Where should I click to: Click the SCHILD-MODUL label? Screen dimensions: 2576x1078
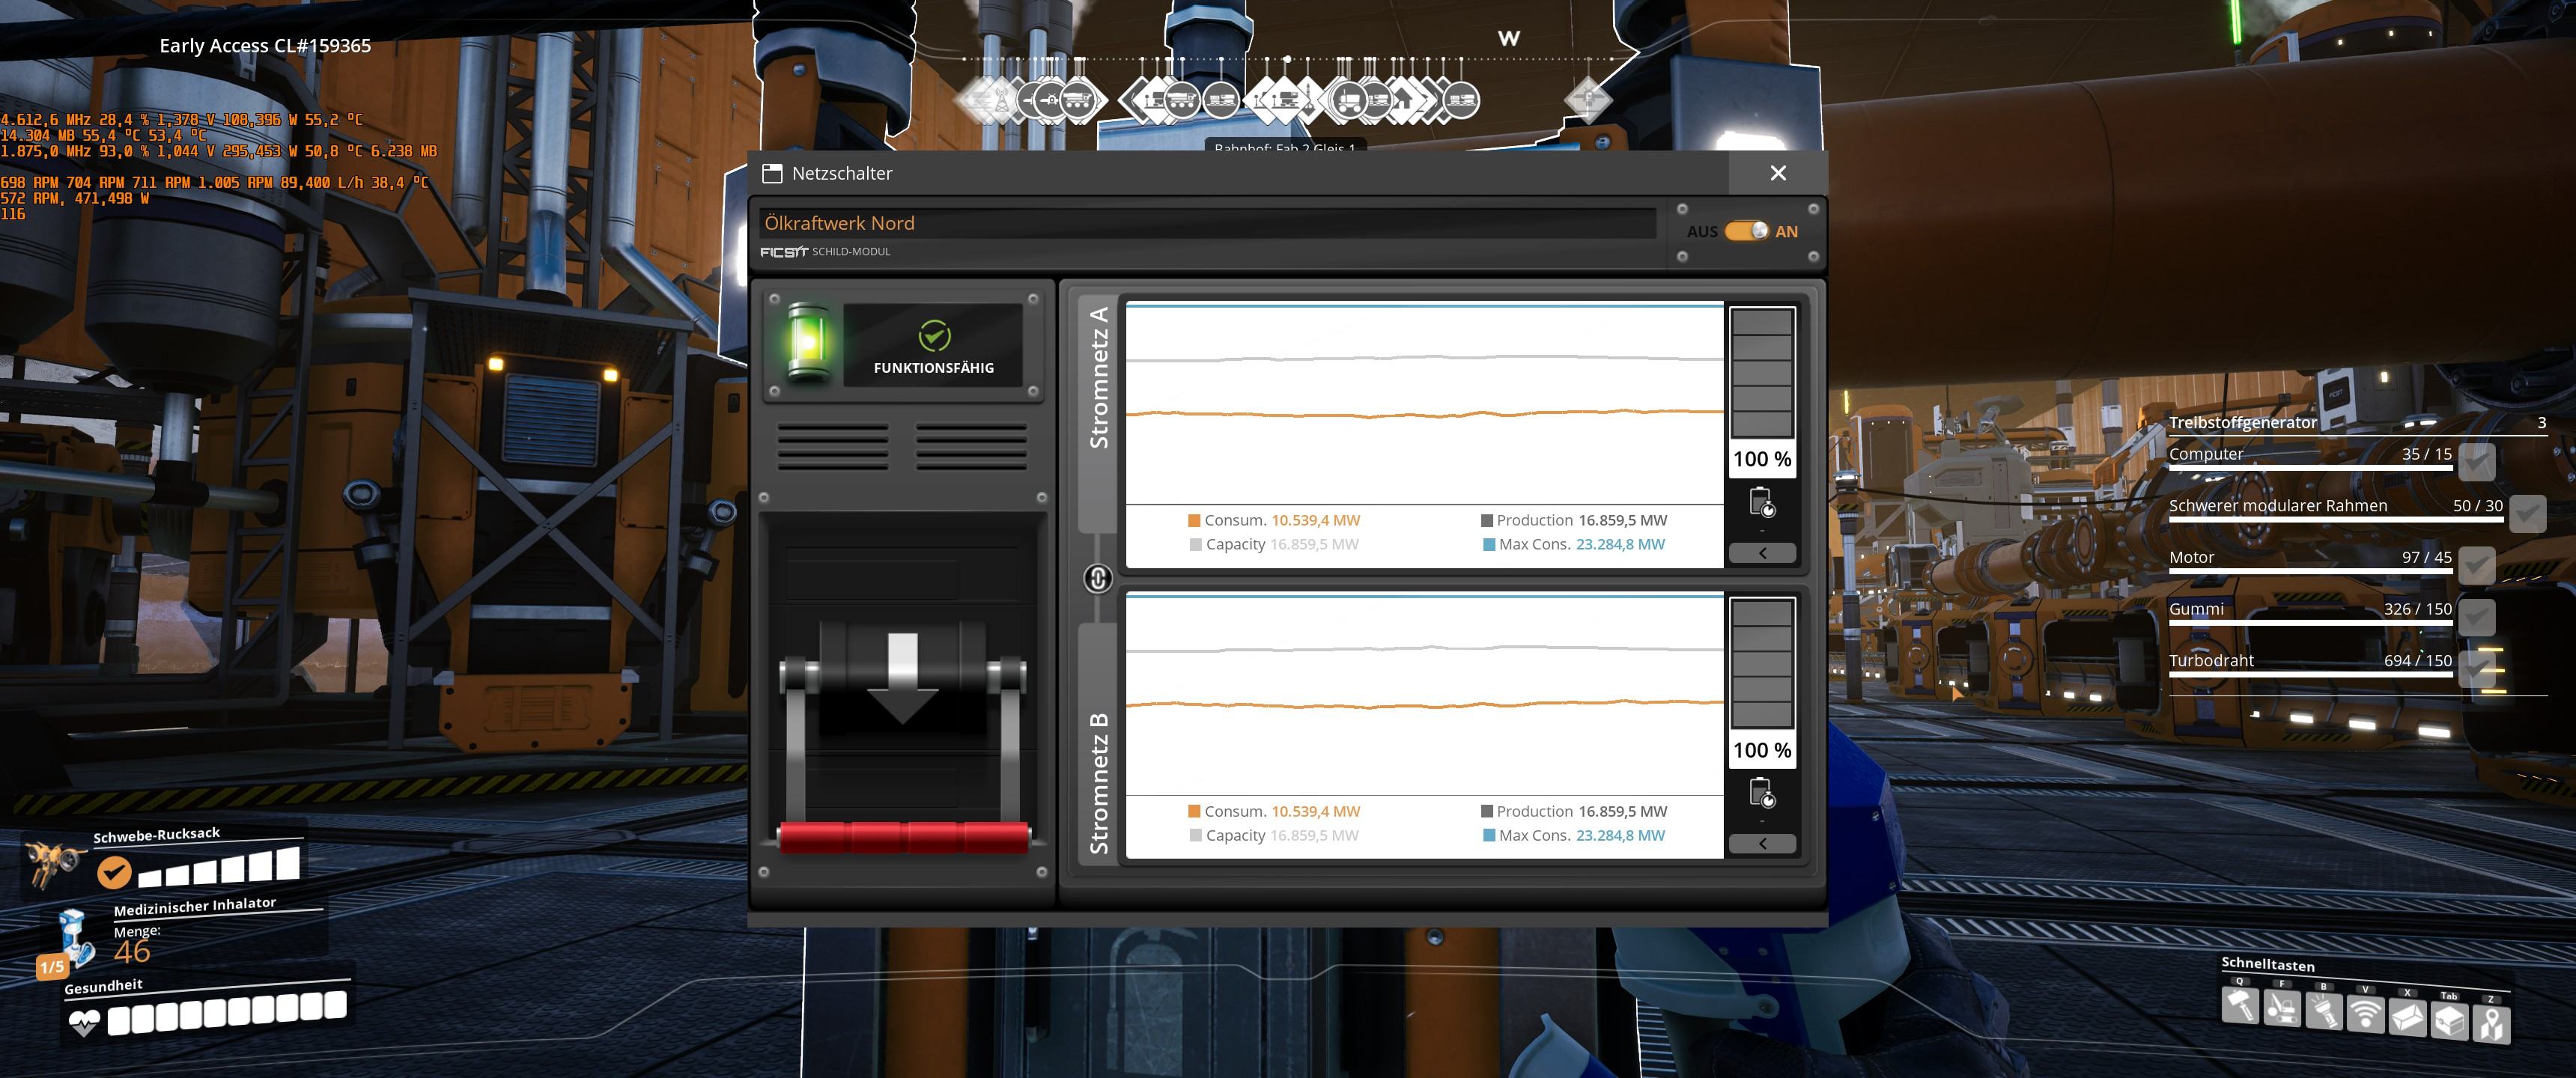click(x=851, y=252)
